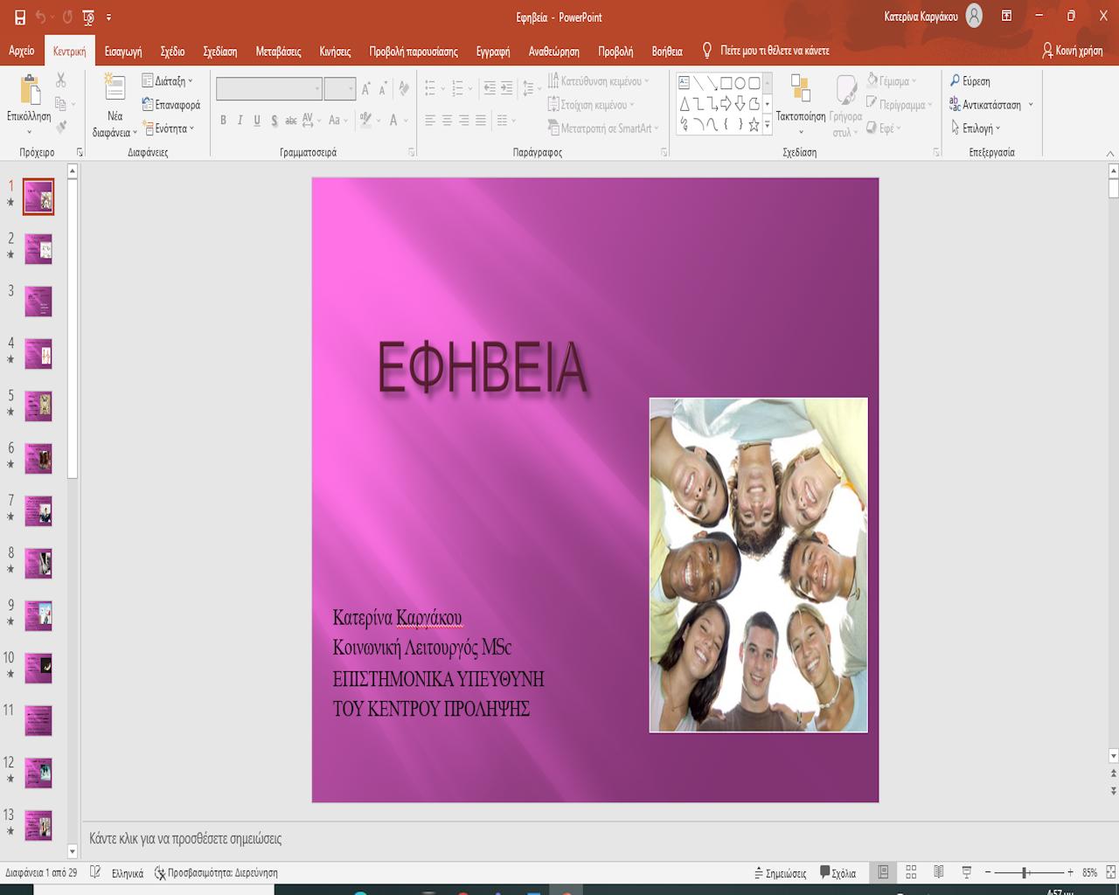This screenshot has height=895, width=1119.
Task: Expand the Layout (Διάταξη) dropdown
Action: click(x=168, y=81)
